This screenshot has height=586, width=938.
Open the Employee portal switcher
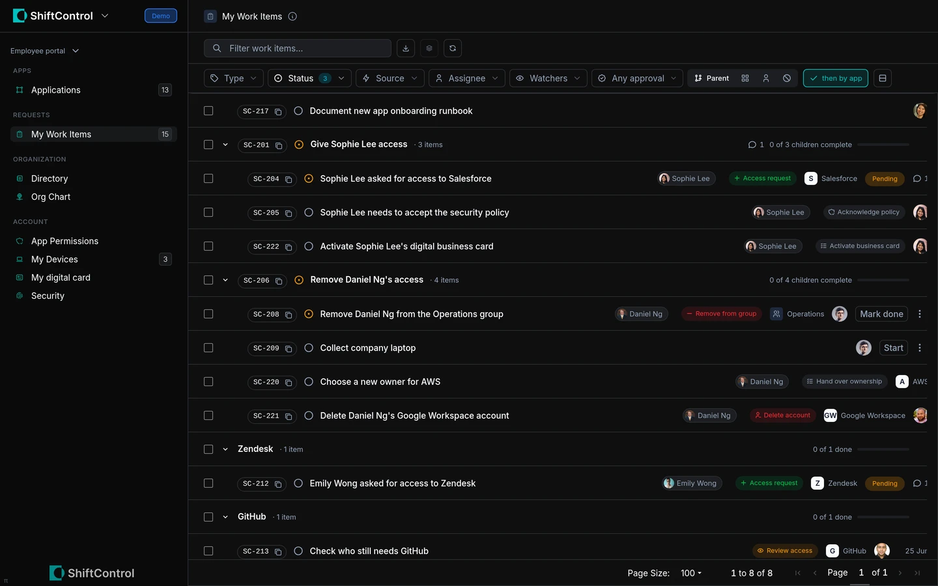tap(44, 51)
